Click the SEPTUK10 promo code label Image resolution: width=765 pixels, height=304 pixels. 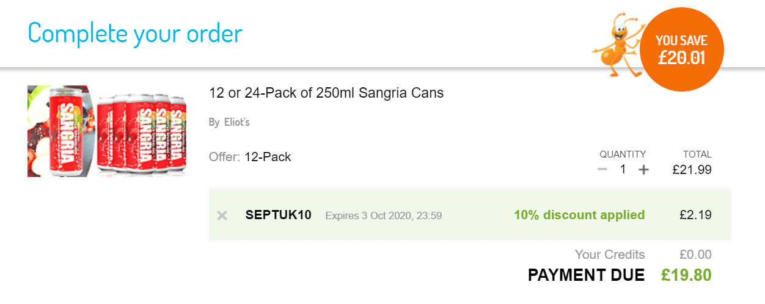click(278, 215)
